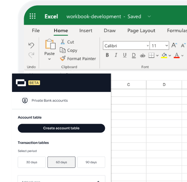Open the Excel app launcher grid
187x182 pixels.
click(33, 16)
